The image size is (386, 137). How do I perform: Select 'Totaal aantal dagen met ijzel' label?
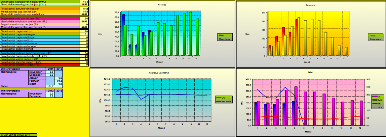coord(40,40)
